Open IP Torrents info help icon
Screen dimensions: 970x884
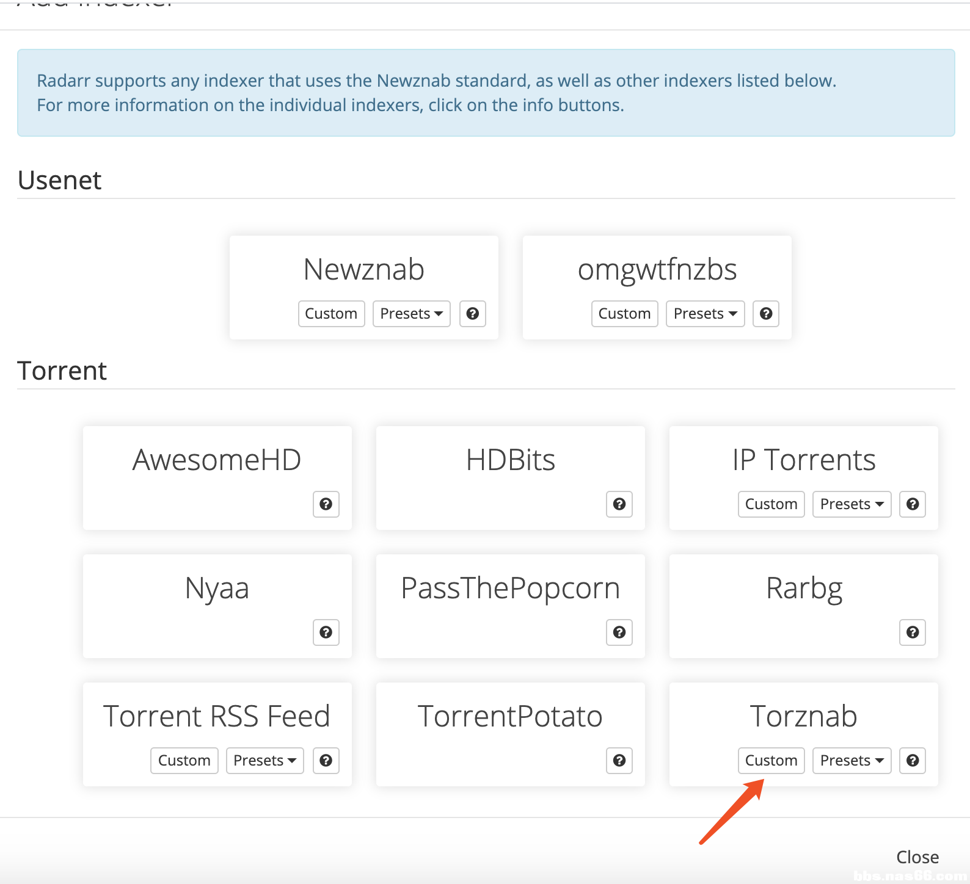click(x=913, y=504)
